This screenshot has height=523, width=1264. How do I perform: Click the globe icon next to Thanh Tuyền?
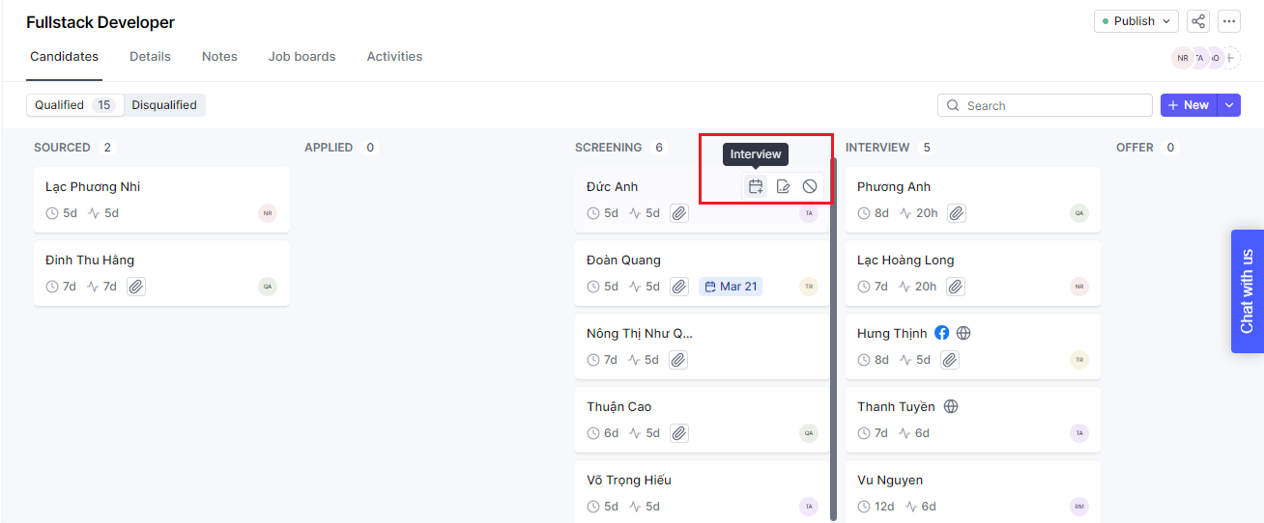951,406
